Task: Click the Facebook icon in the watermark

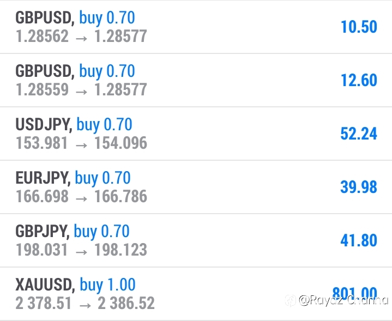Action: click(291, 300)
